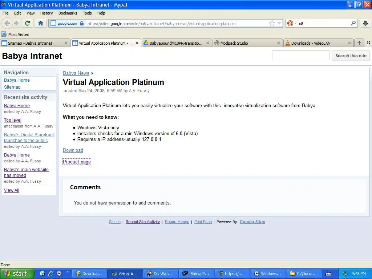The height and width of the screenshot is (279, 372).
Task: Open Recent Site Activity footer link
Action: 142,222
